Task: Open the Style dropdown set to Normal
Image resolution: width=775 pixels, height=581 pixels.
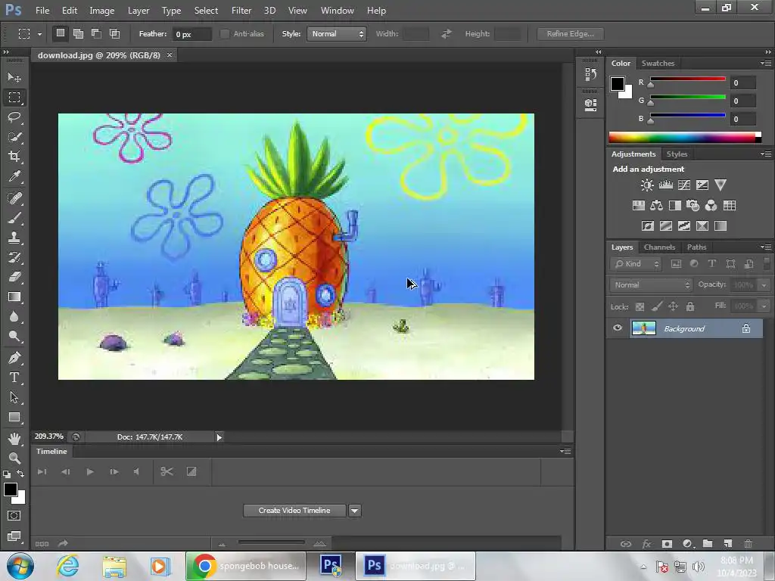Action: coord(336,33)
